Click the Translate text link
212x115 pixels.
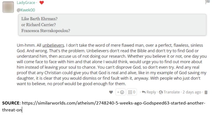pos(172,92)
